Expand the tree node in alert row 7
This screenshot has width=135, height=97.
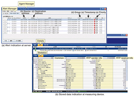pos(8,31)
